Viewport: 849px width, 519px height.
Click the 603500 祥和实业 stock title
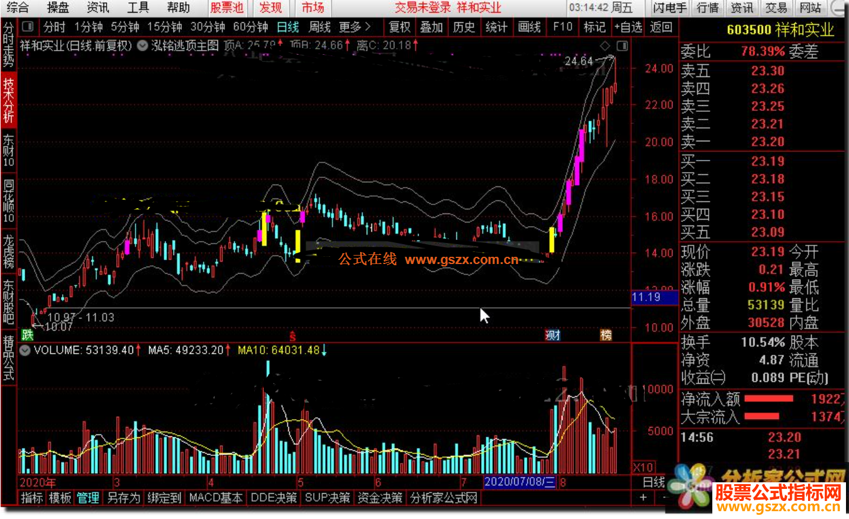click(x=780, y=30)
